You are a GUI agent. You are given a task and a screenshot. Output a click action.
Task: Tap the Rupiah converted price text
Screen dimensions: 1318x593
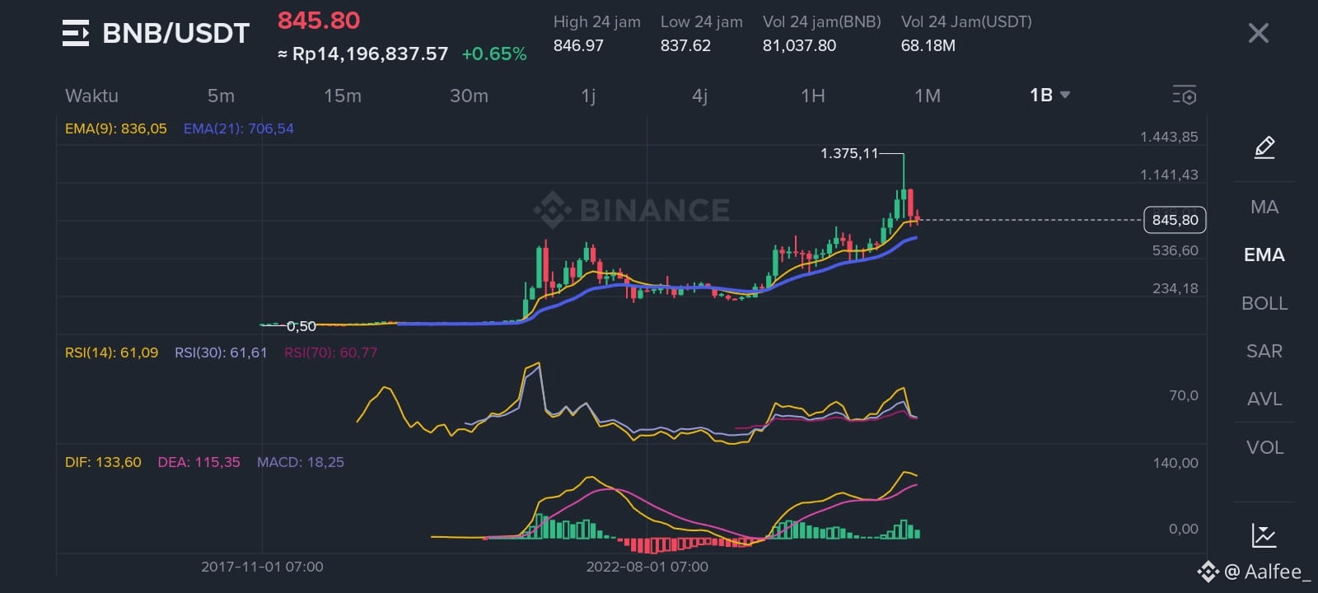point(363,54)
